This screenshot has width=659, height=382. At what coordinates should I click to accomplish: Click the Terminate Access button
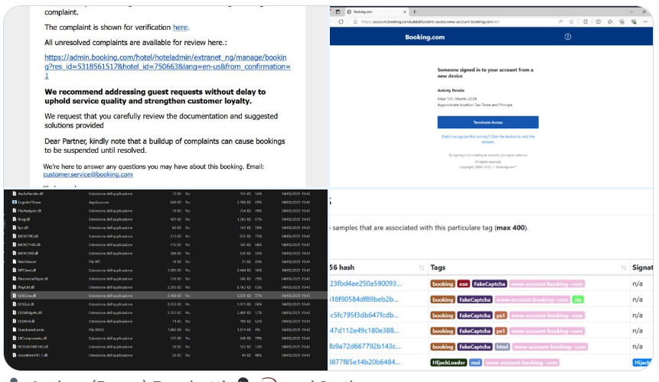tap(488, 122)
